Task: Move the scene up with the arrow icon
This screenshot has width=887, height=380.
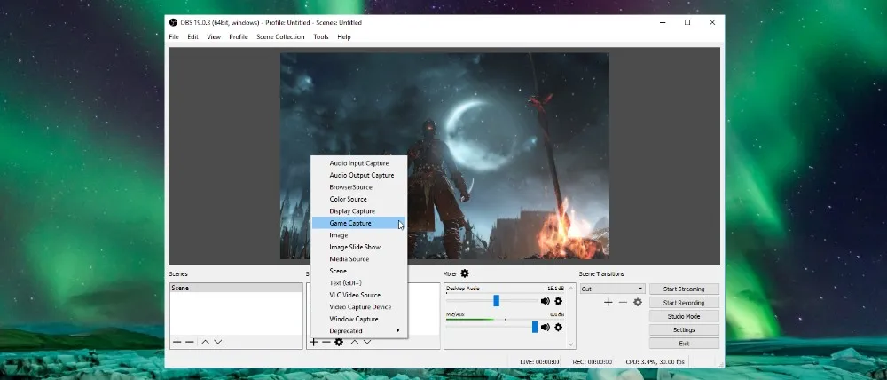Action: click(x=204, y=342)
